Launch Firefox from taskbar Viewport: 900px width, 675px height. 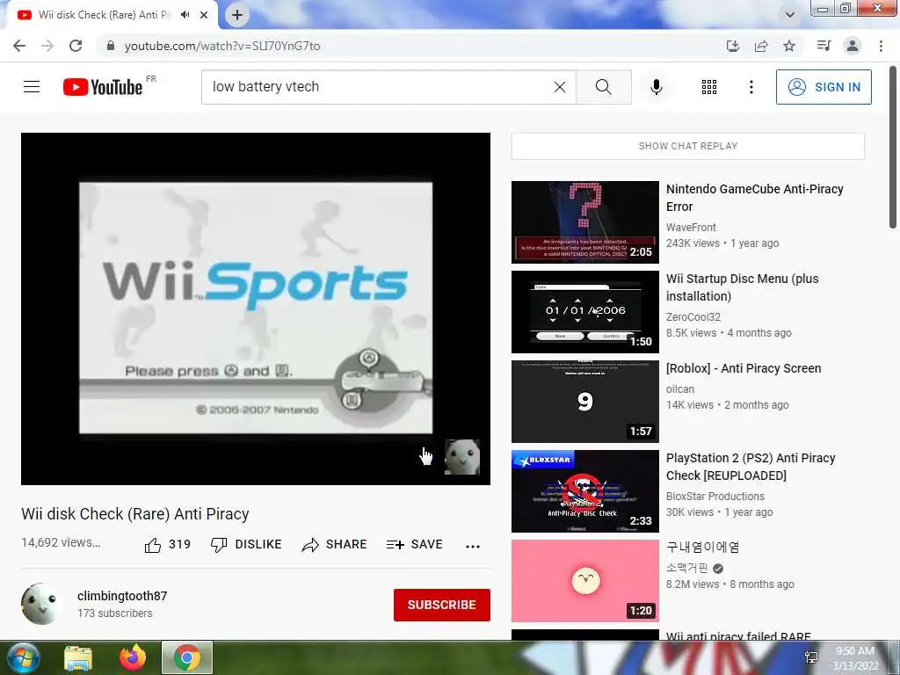[x=133, y=657]
